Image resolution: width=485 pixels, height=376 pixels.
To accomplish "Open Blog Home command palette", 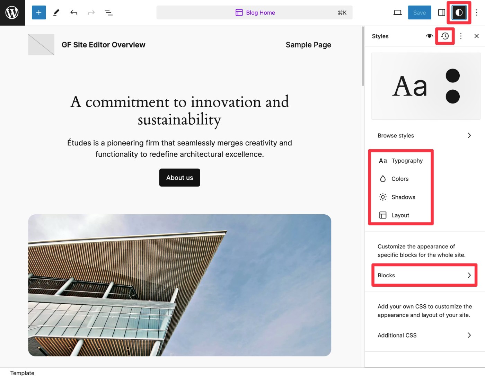I will [x=255, y=13].
